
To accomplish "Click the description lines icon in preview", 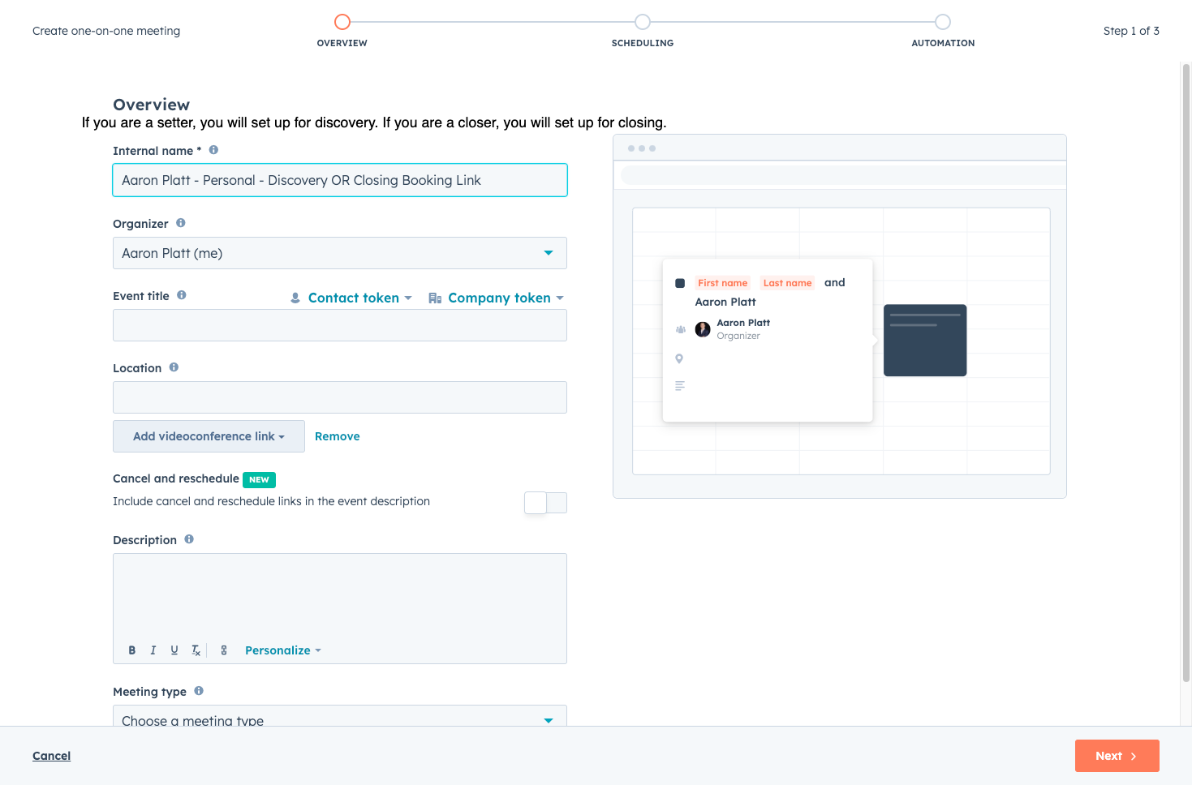I will (680, 386).
